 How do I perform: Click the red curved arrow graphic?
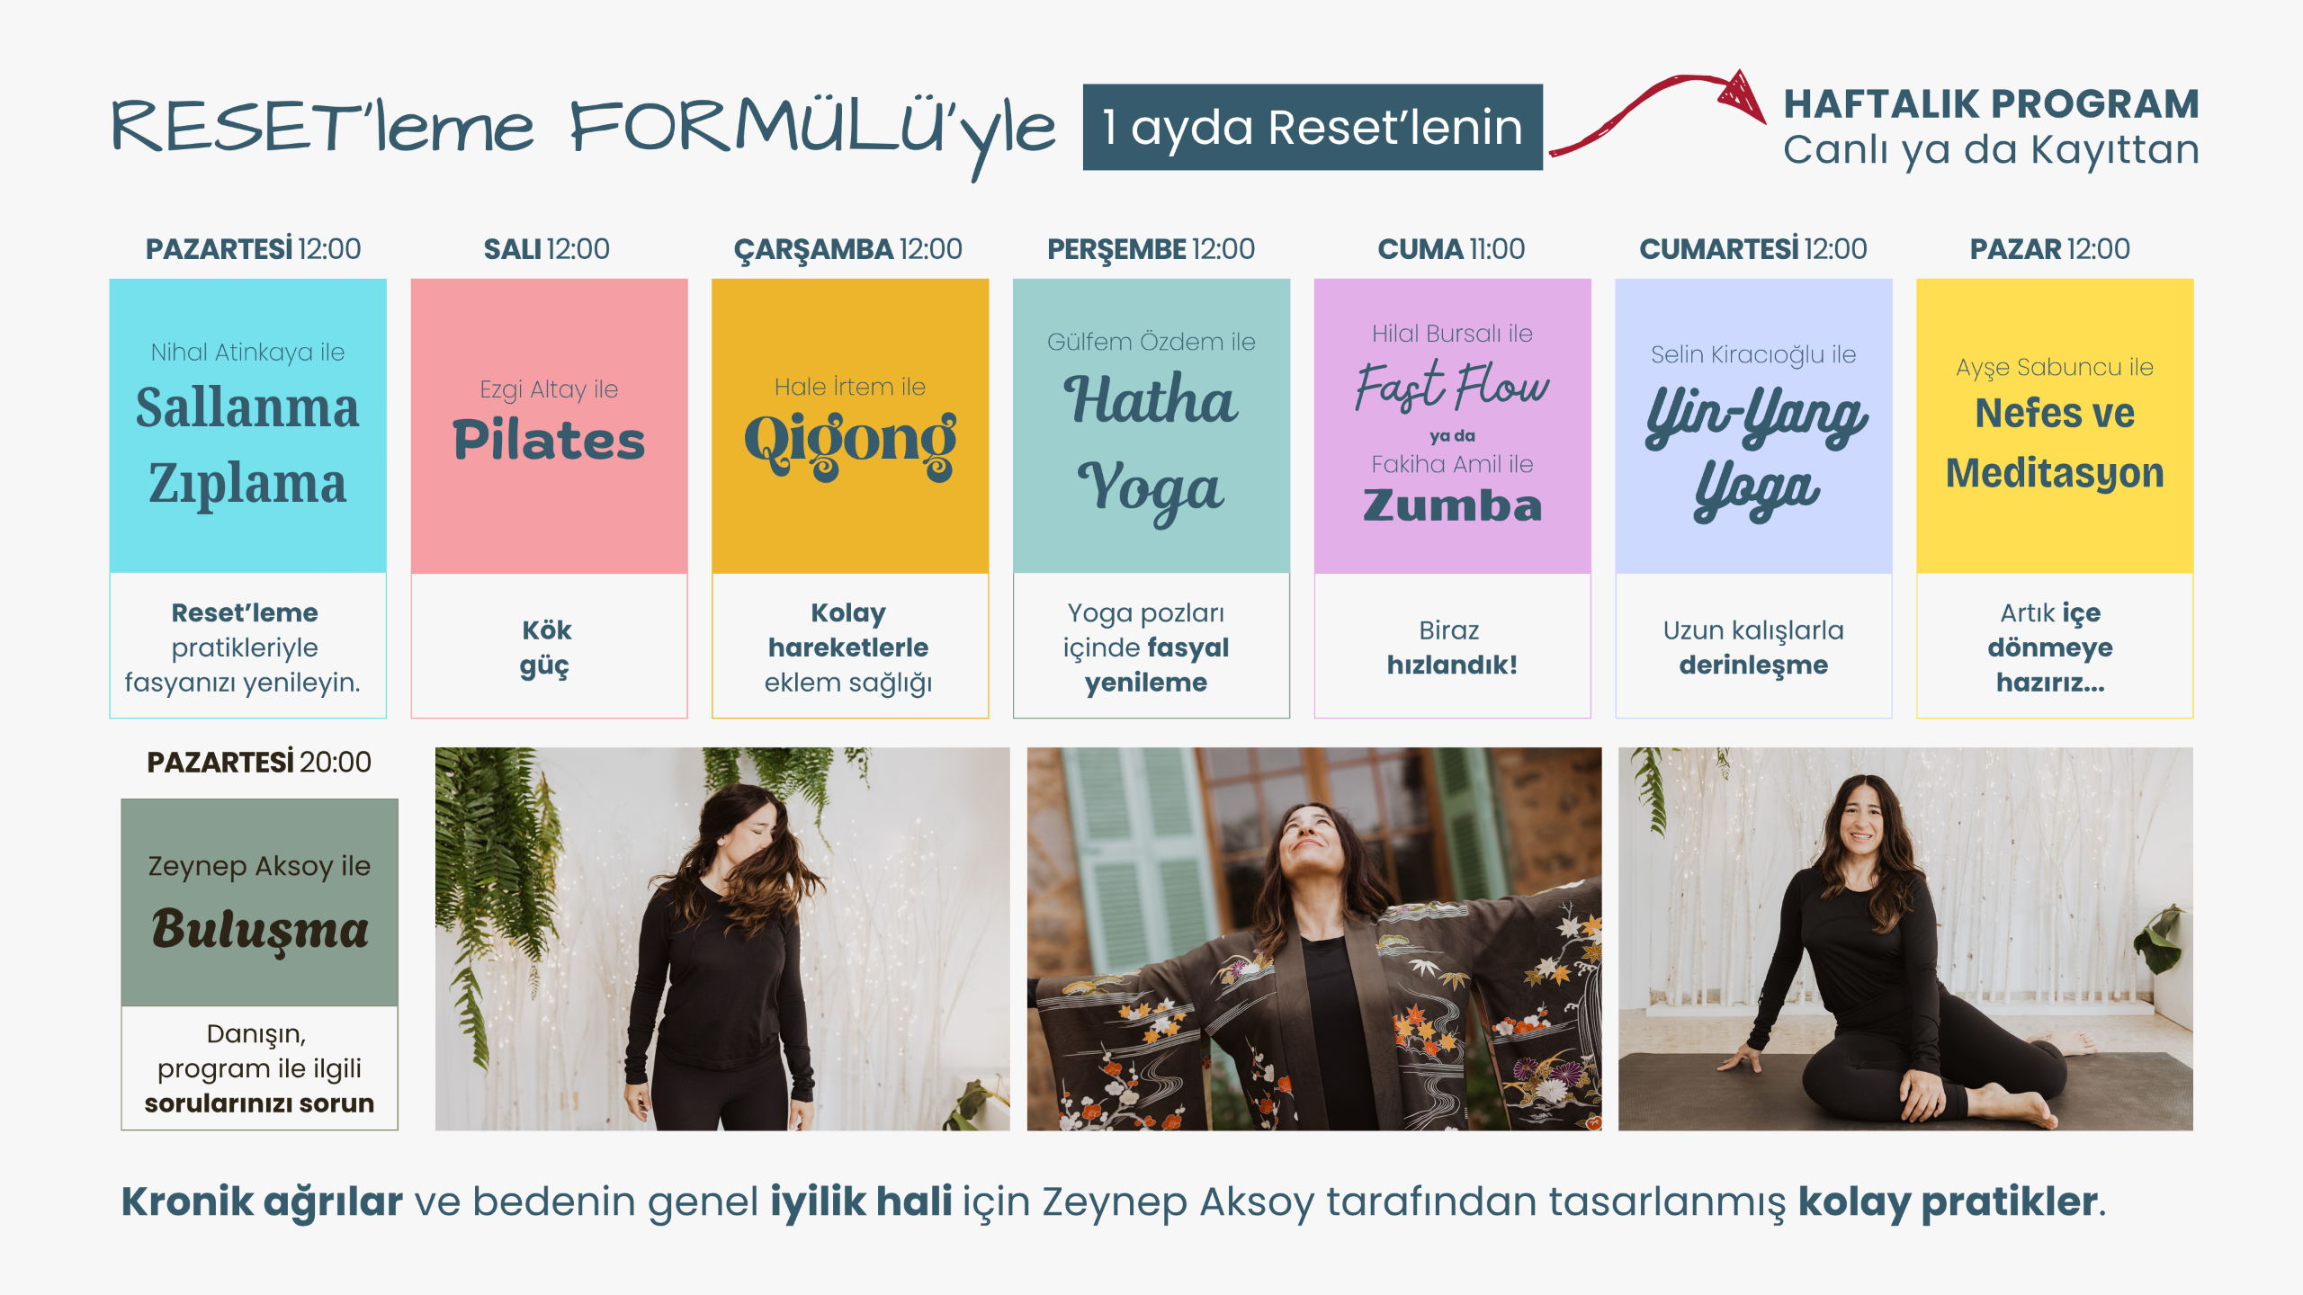coord(1657,112)
